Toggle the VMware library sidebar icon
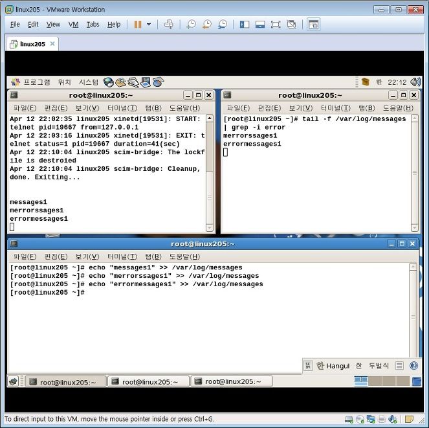 pyautogui.click(x=245, y=25)
